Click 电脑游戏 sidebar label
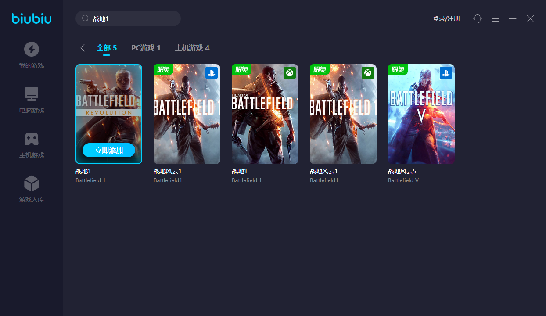Image resolution: width=546 pixels, height=316 pixels. (x=32, y=111)
